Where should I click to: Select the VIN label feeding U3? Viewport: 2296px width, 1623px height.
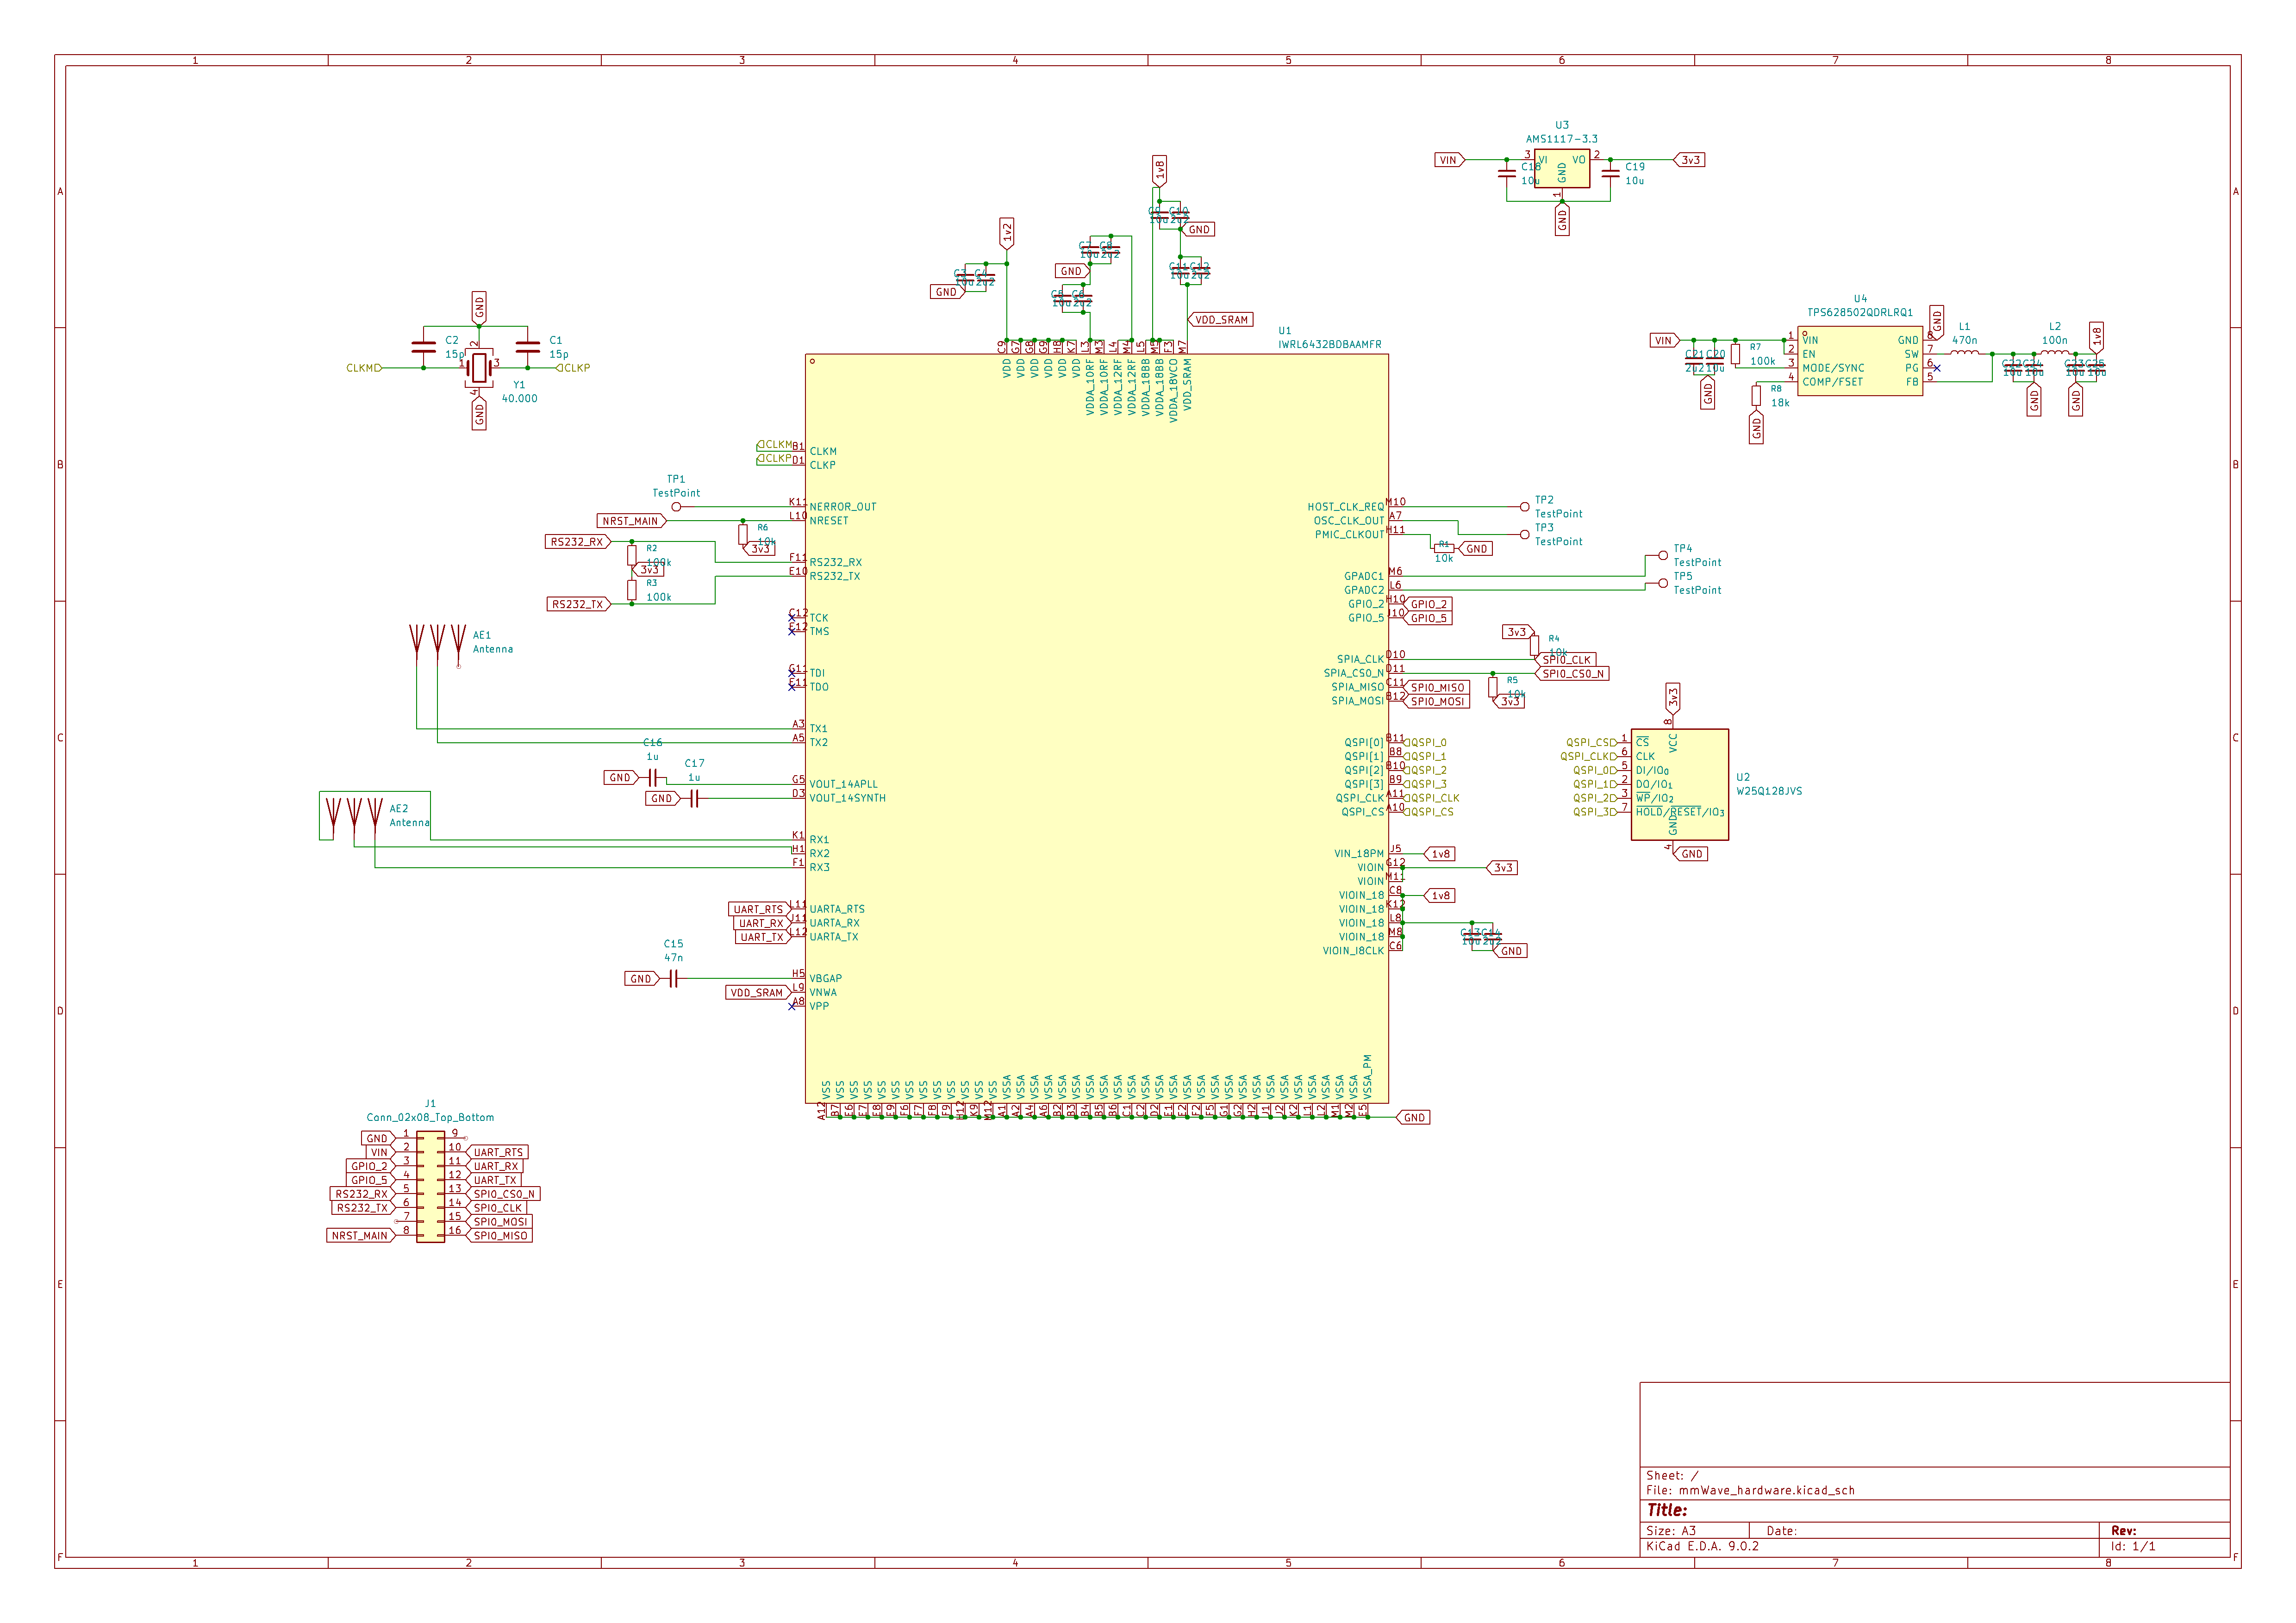point(1449,160)
